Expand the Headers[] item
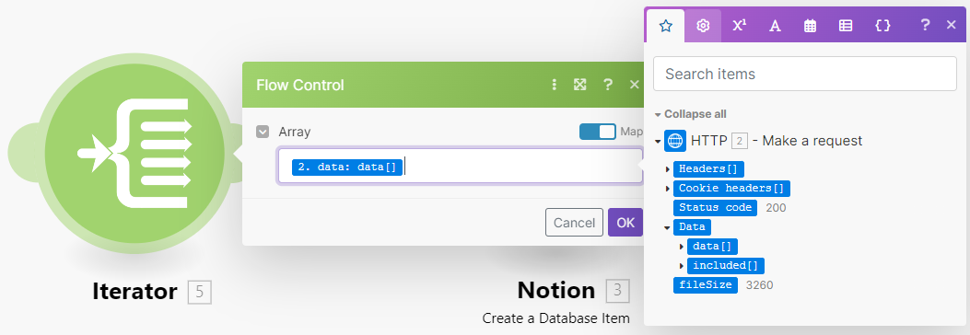970x335 pixels. [x=668, y=168]
